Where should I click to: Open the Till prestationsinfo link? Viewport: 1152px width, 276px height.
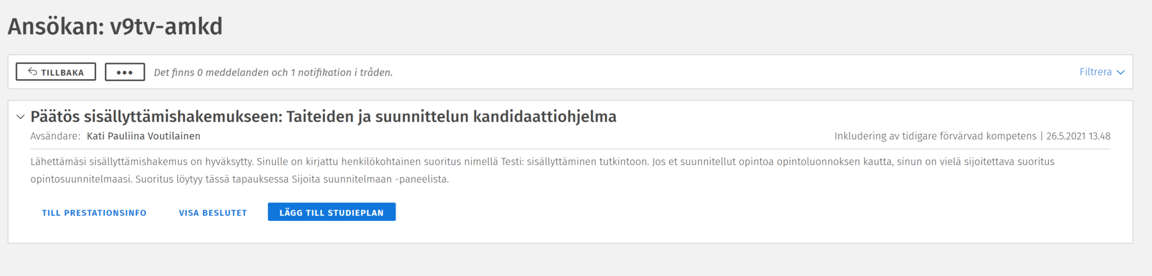pyautogui.click(x=94, y=213)
